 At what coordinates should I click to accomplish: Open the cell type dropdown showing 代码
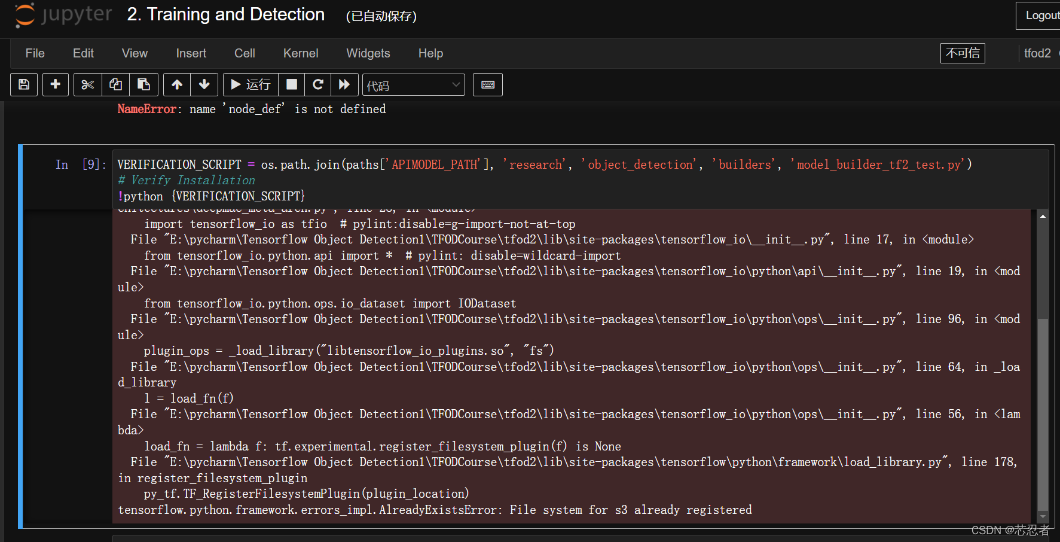click(413, 84)
